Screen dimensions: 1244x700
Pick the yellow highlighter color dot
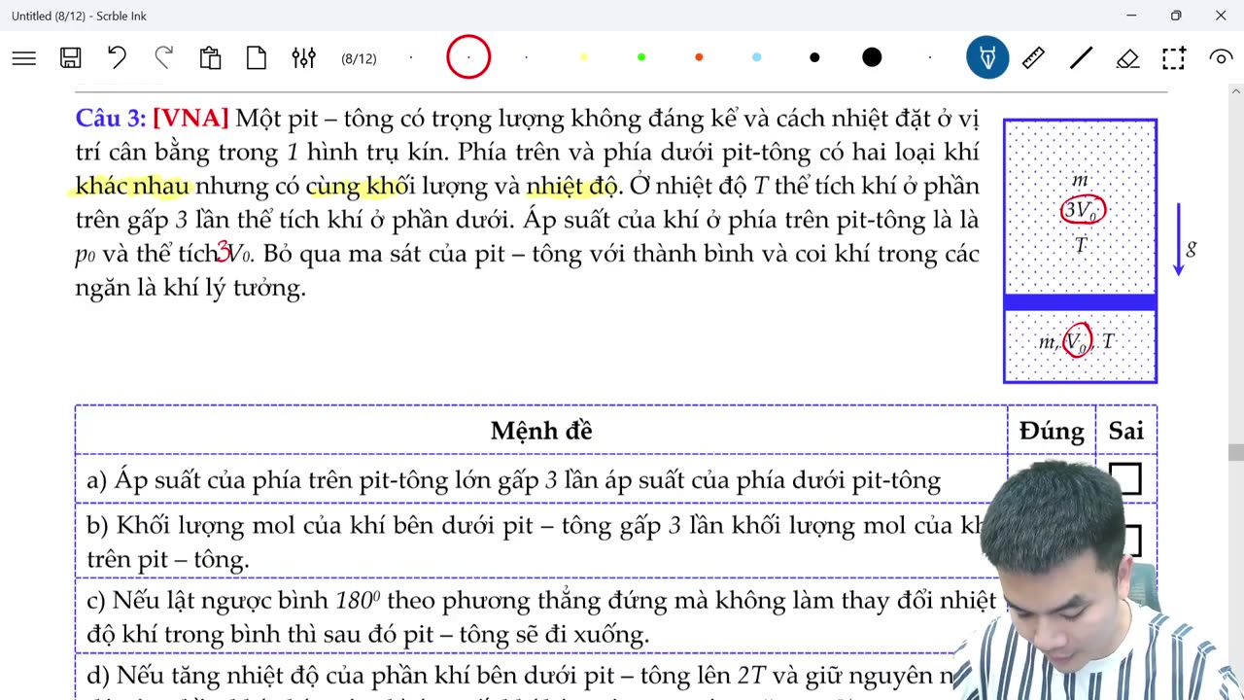pyautogui.click(x=583, y=58)
